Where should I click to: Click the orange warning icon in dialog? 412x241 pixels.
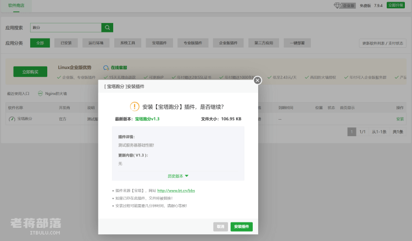click(135, 107)
